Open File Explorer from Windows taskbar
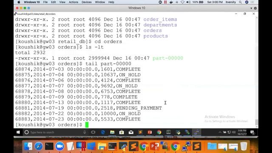272x153 pixels. [x=112, y=132]
